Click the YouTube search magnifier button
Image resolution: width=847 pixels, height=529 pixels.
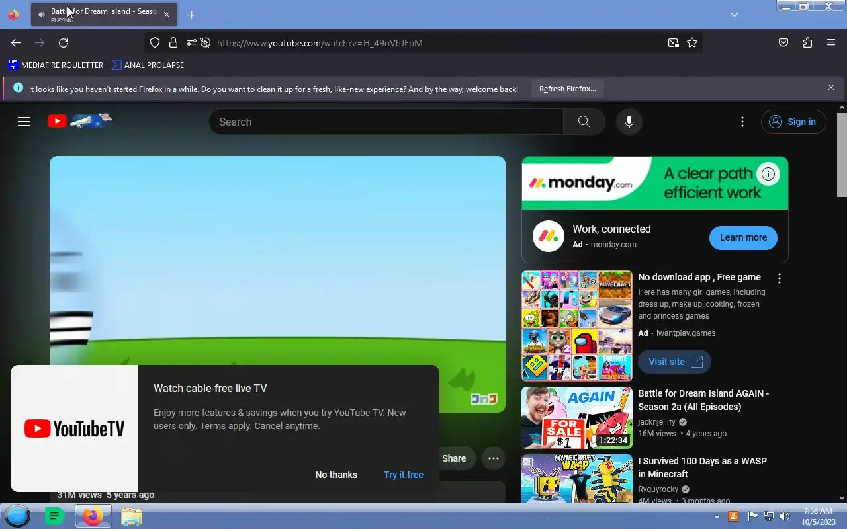[584, 122]
